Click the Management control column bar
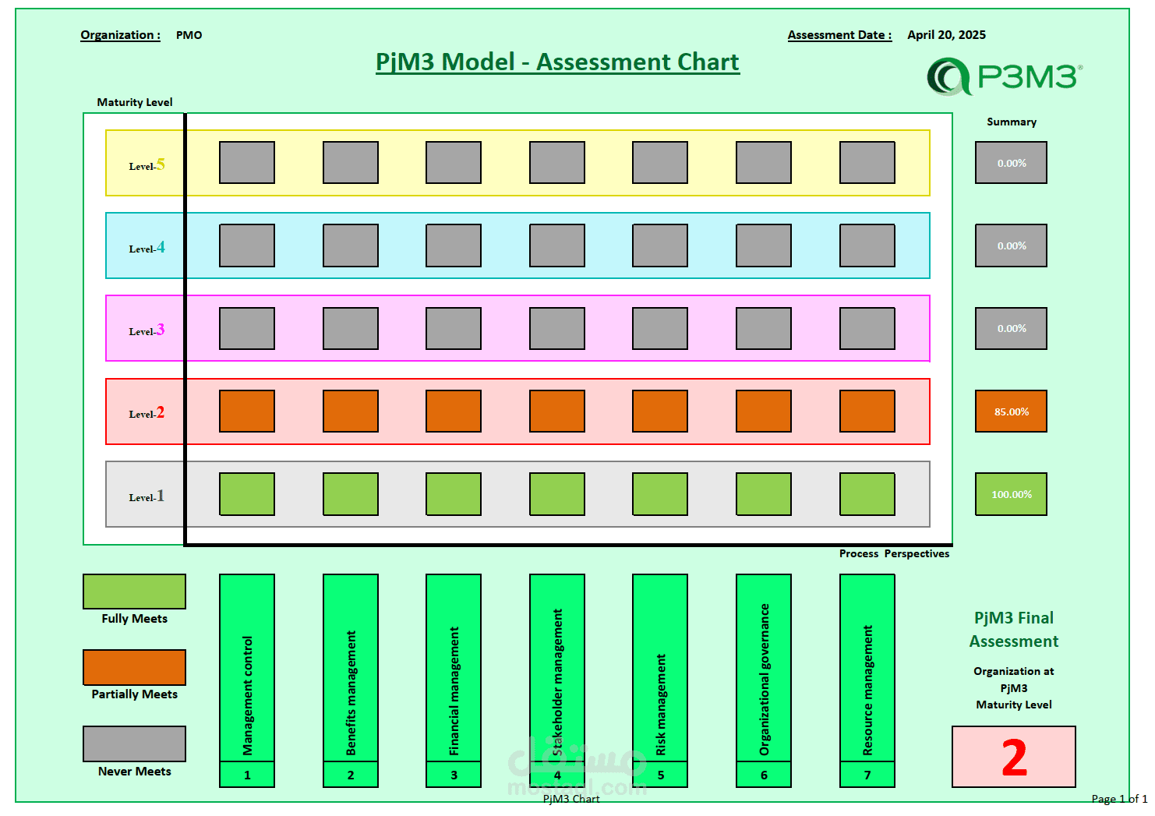1155x816 pixels. pyautogui.click(x=247, y=668)
